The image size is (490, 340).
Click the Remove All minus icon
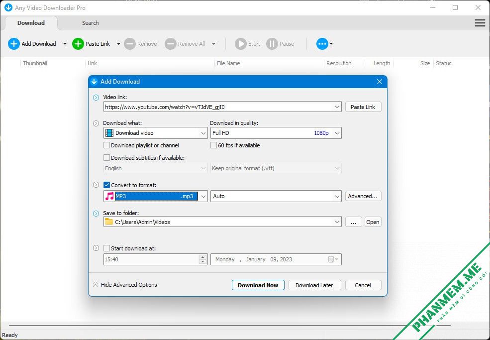point(170,44)
